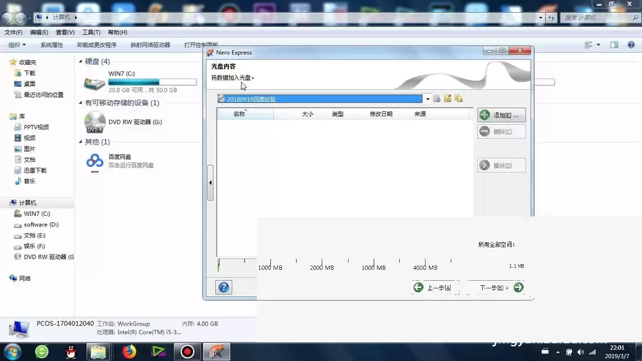Click the Nero Express taskbar icon
This screenshot has width=642, height=361.
coord(216,351)
